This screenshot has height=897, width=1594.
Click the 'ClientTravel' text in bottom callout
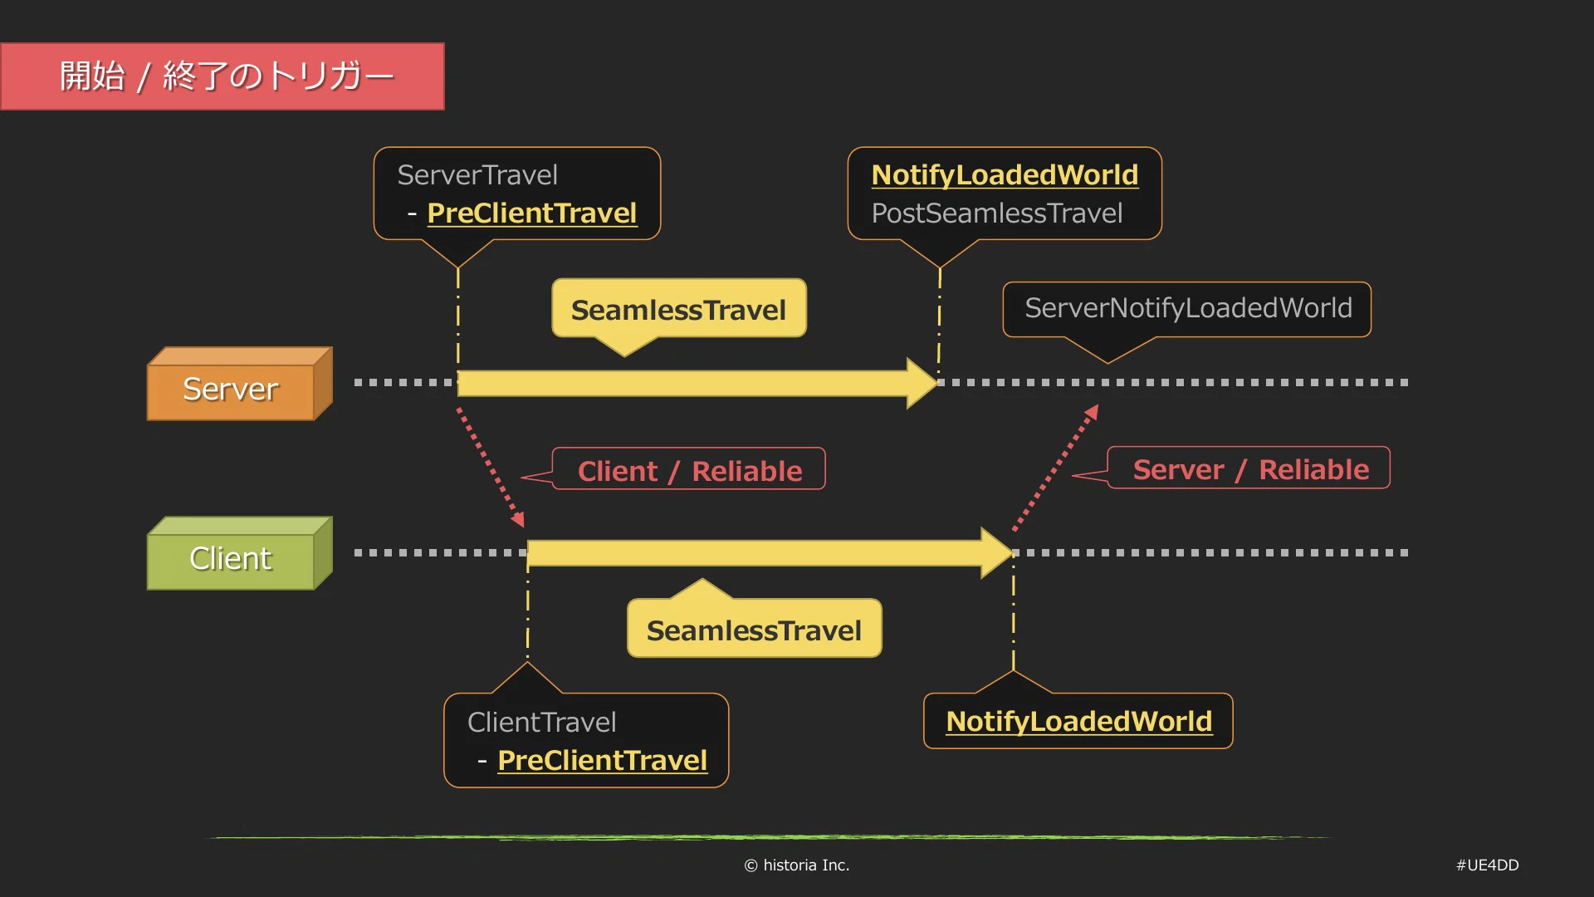[542, 723]
